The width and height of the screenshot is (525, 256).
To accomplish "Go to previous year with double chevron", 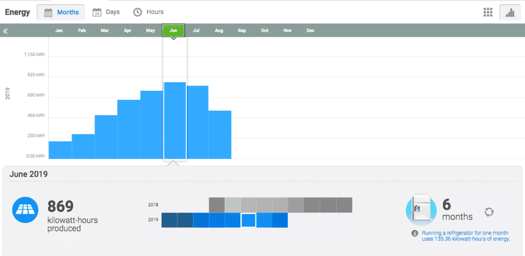I will click(x=5, y=31).
